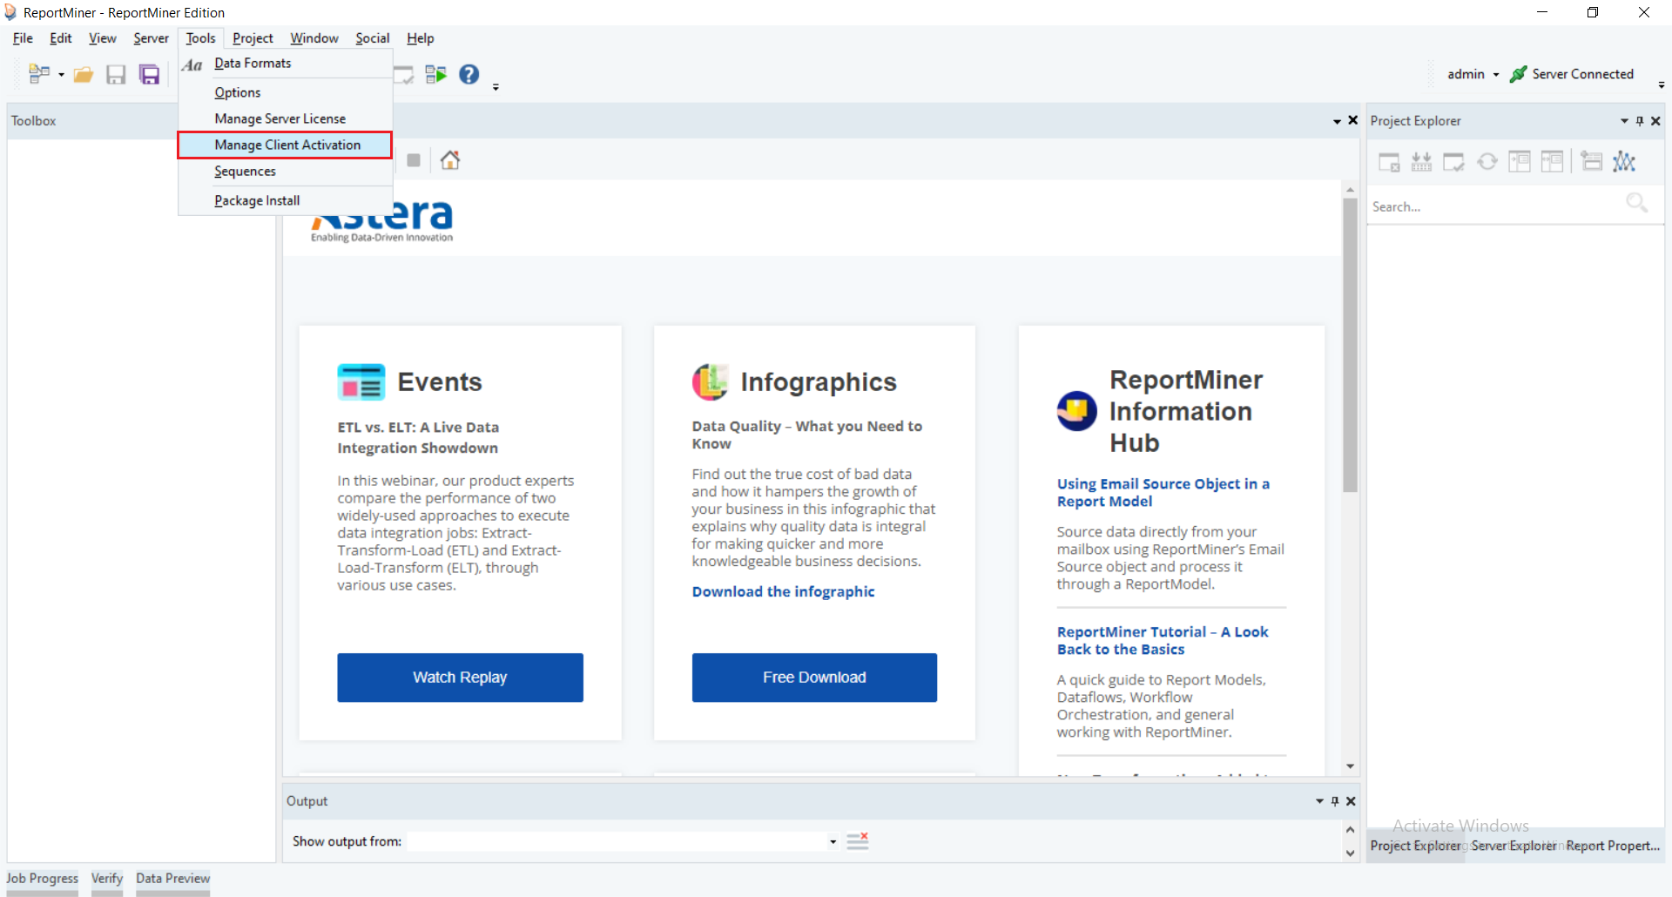Image resolution: width=1672 pixels, height=897 pixels.
Task: Open the Help menu
Action: 420,38
